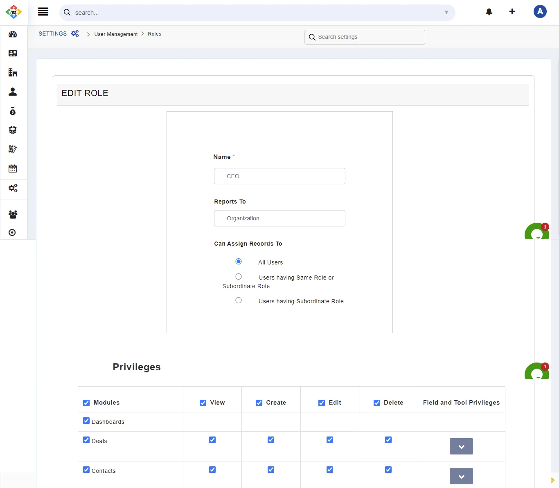This screenshot has height=488, width=559.
Task: Navigate to Roles breadcrumb
Action: (154, 34)
